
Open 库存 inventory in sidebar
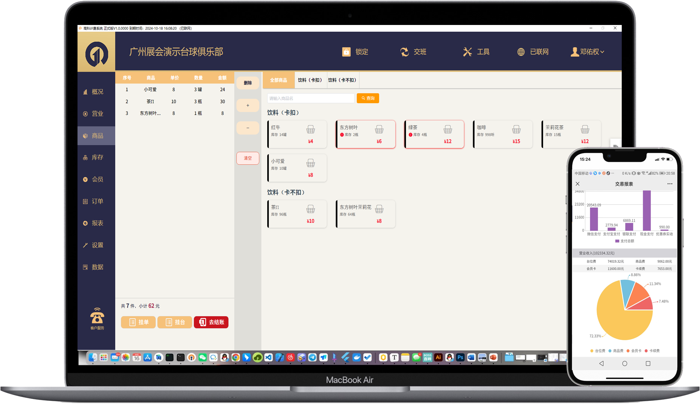(x=96, y=157)
